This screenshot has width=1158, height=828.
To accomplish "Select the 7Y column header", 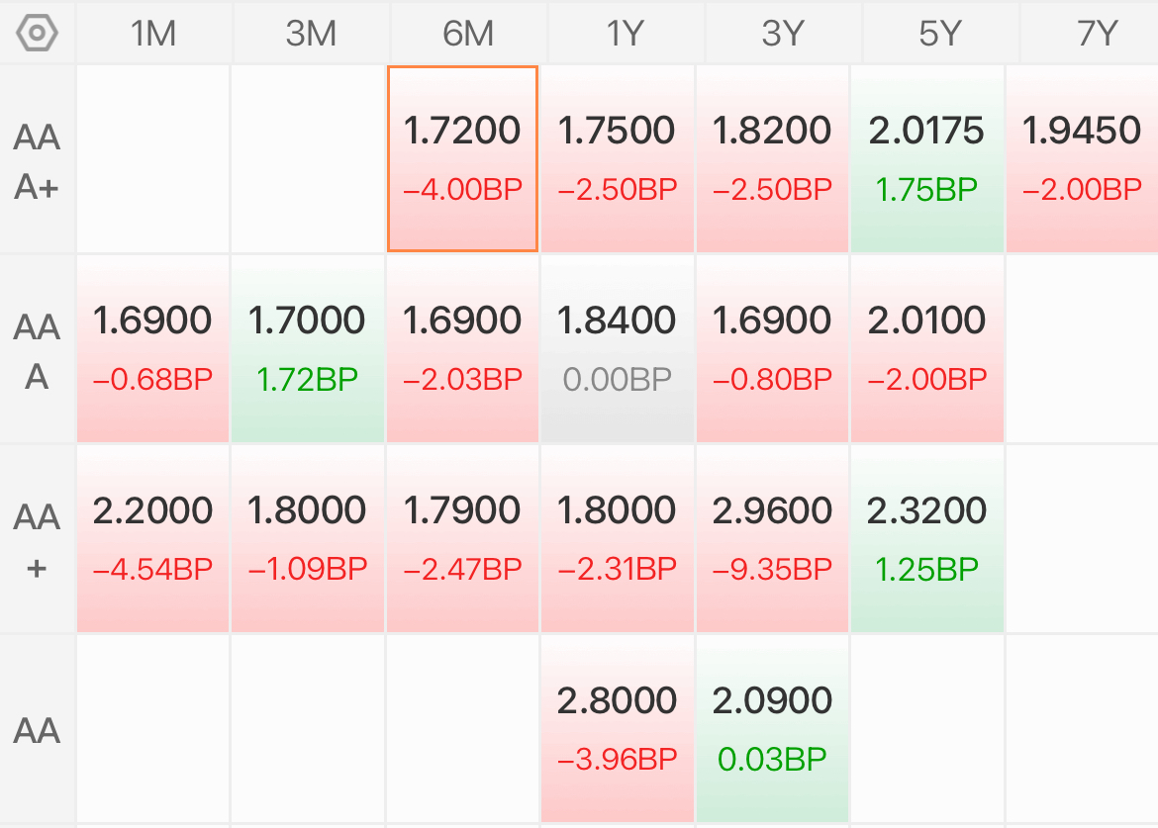I will (x=1090, y=34).
